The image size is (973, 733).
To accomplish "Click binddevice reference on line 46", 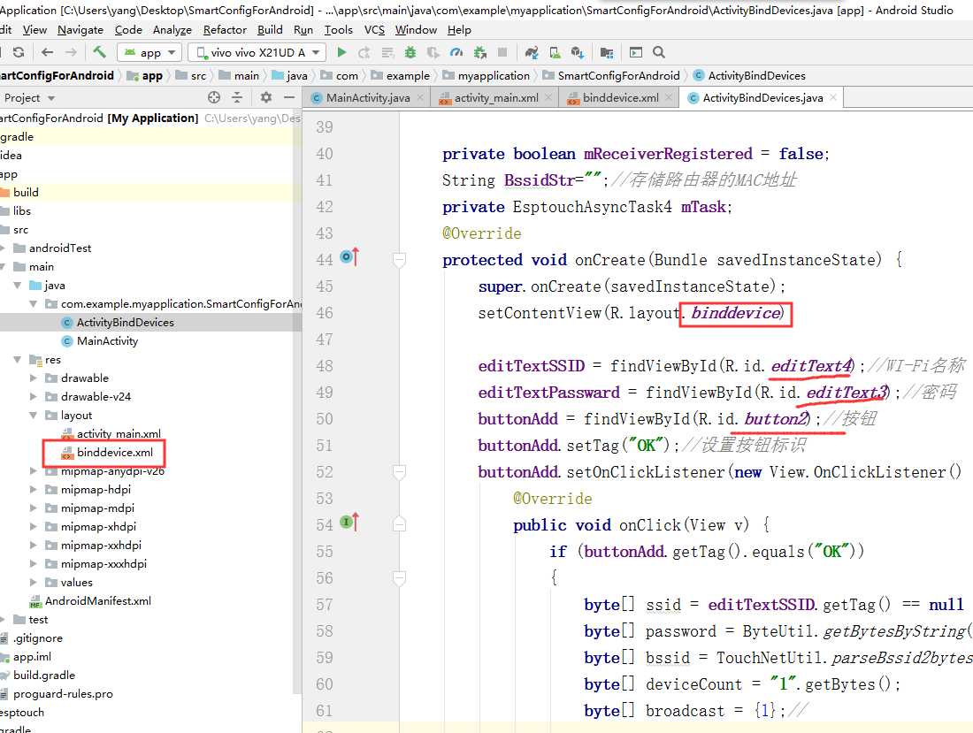I will tap(736, 313).
